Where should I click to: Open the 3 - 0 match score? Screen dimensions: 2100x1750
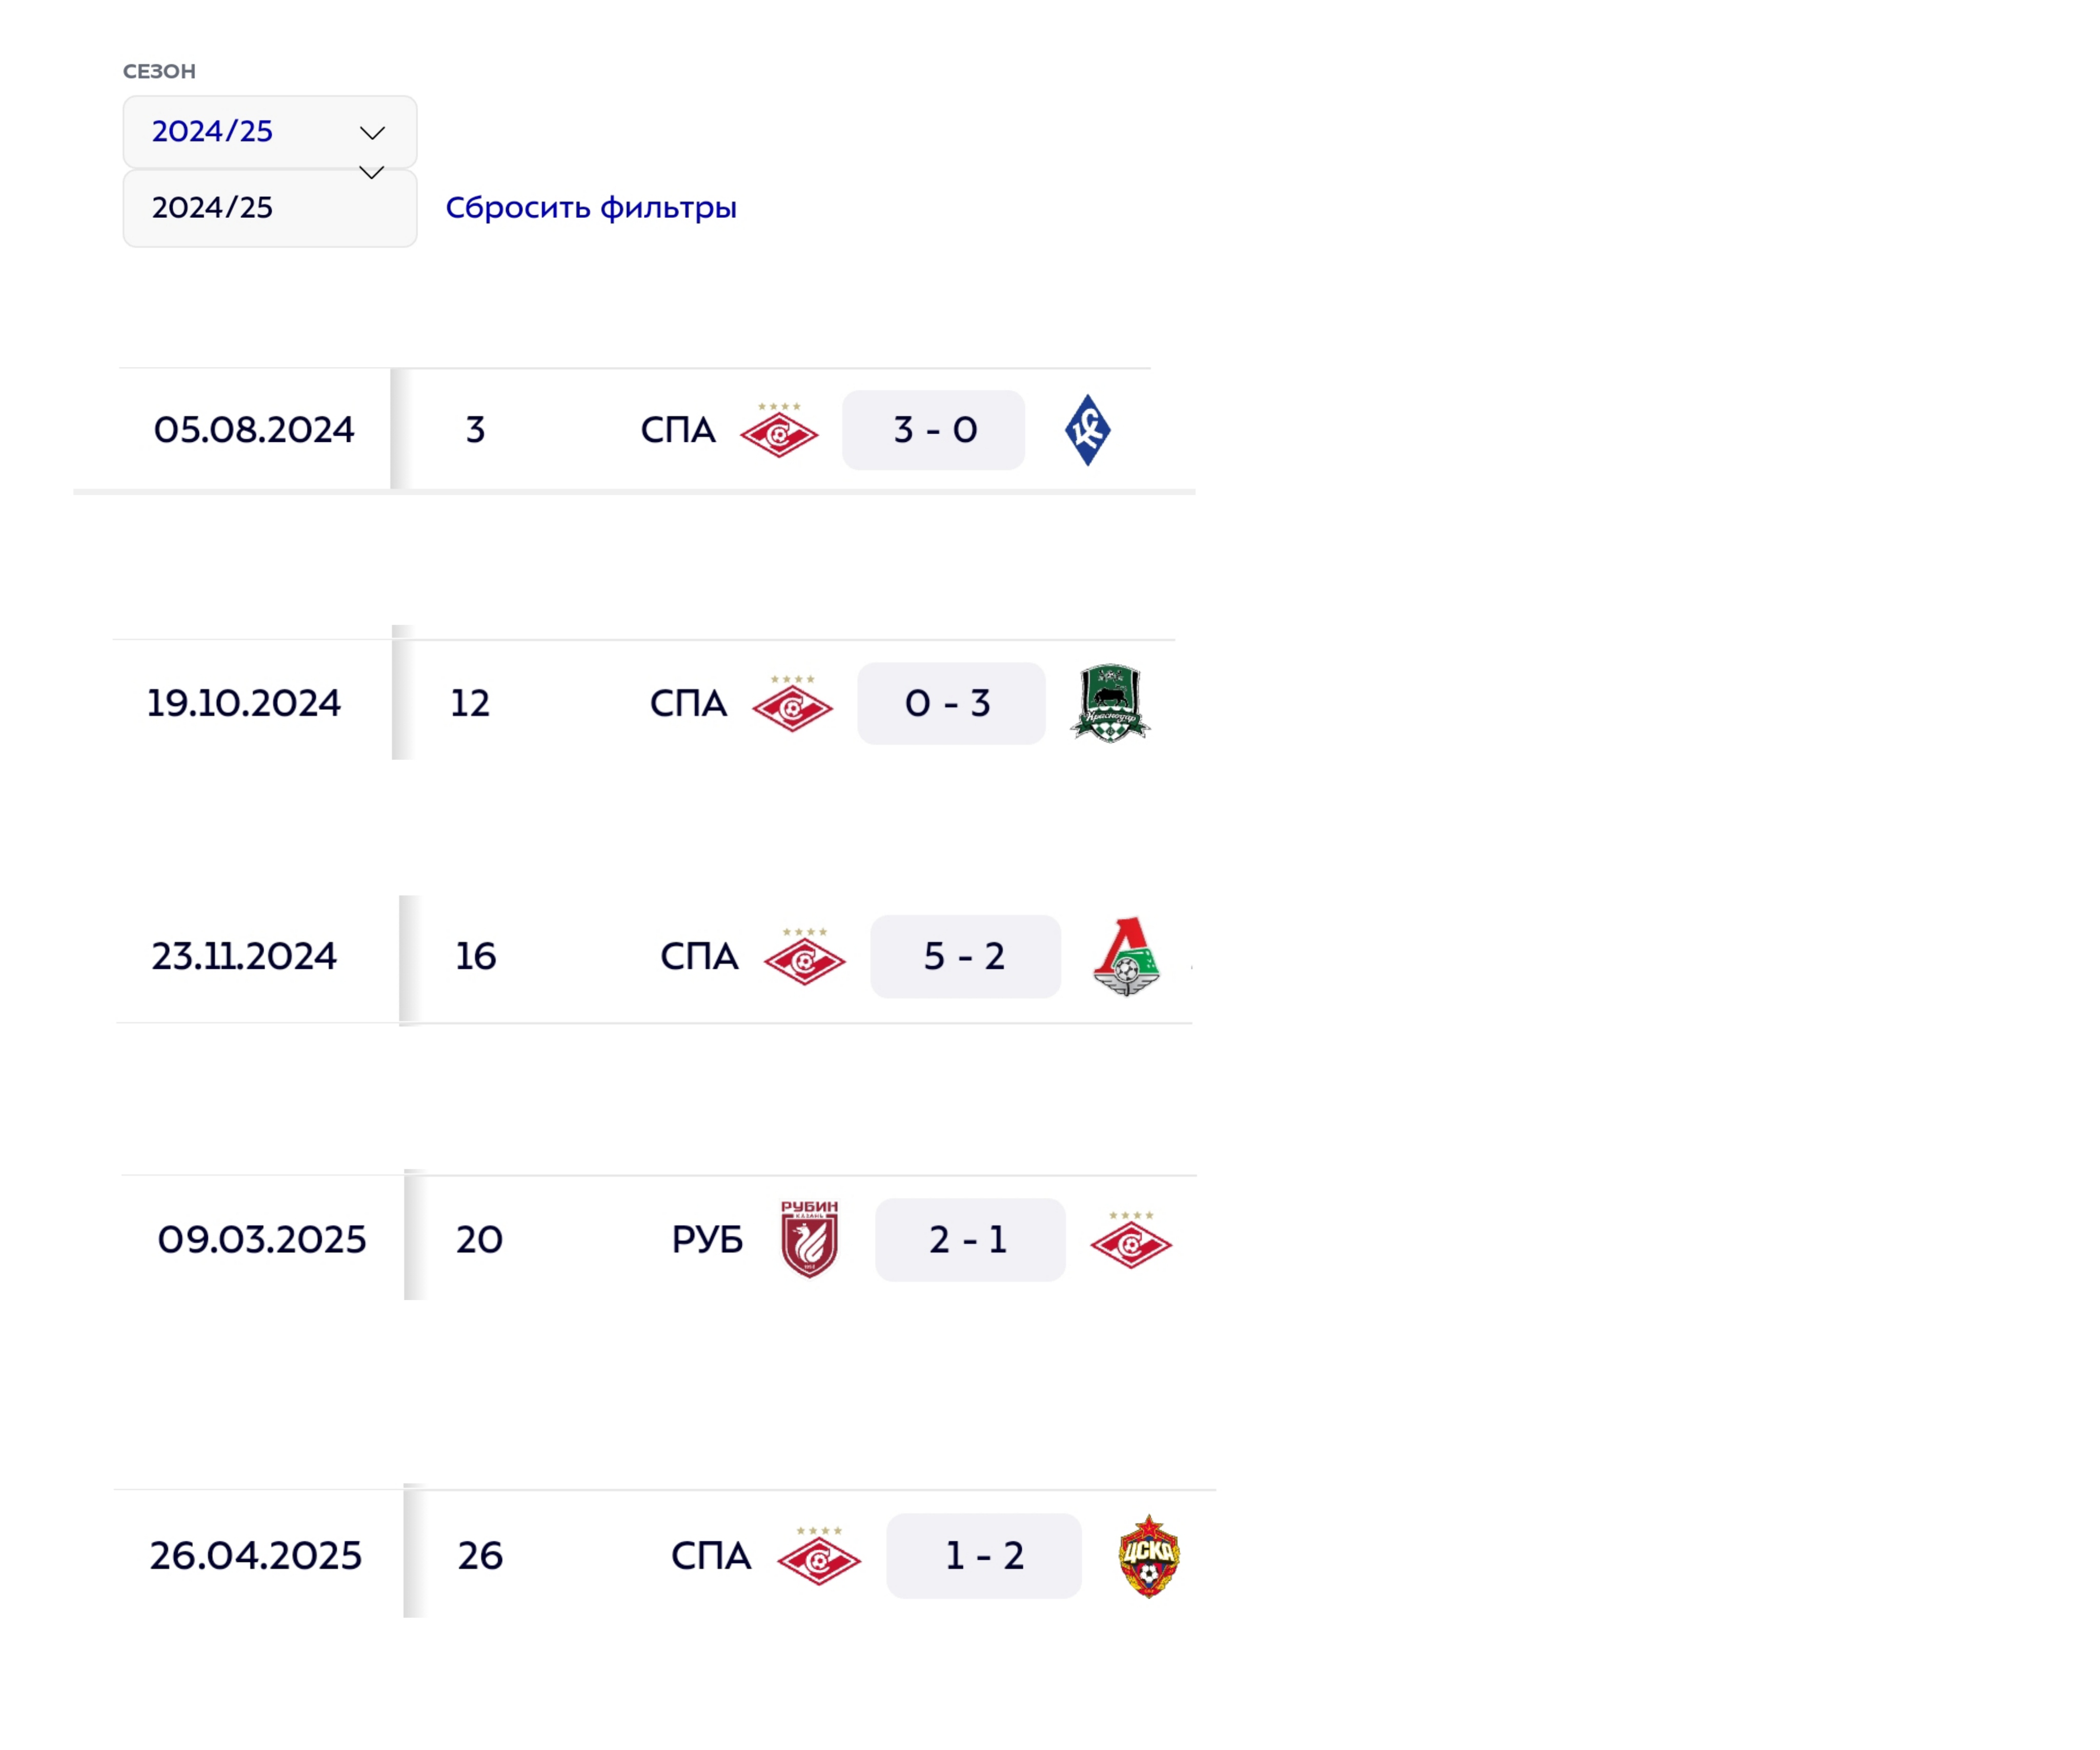(933, 430)
